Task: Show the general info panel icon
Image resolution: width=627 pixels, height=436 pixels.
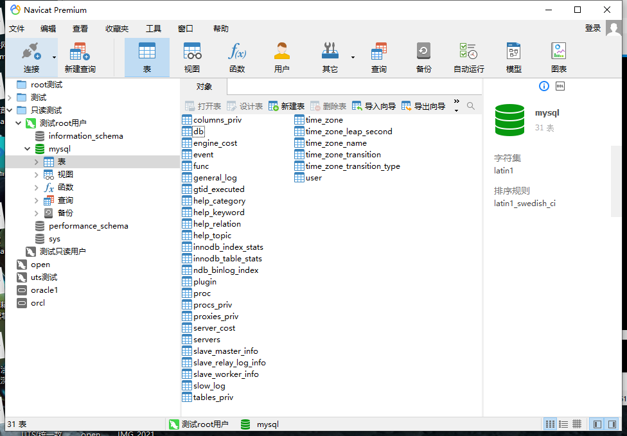Action: click(544, 86)
